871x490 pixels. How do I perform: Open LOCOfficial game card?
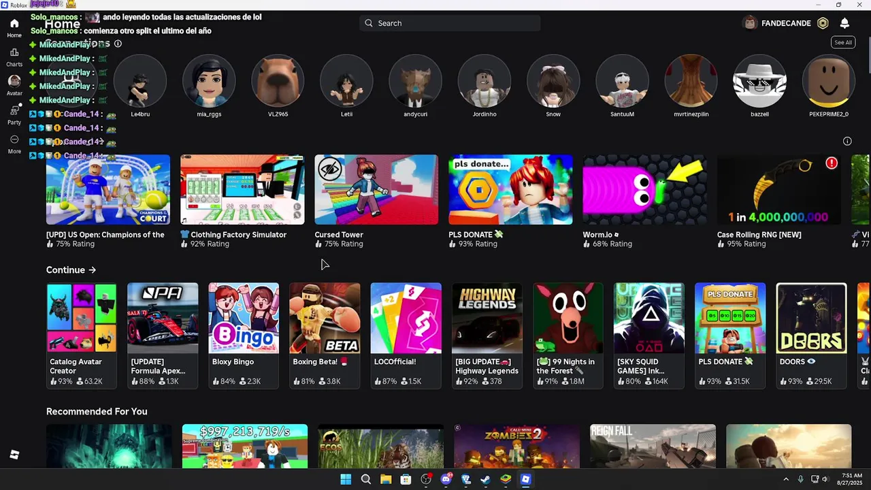coord(406,336)
